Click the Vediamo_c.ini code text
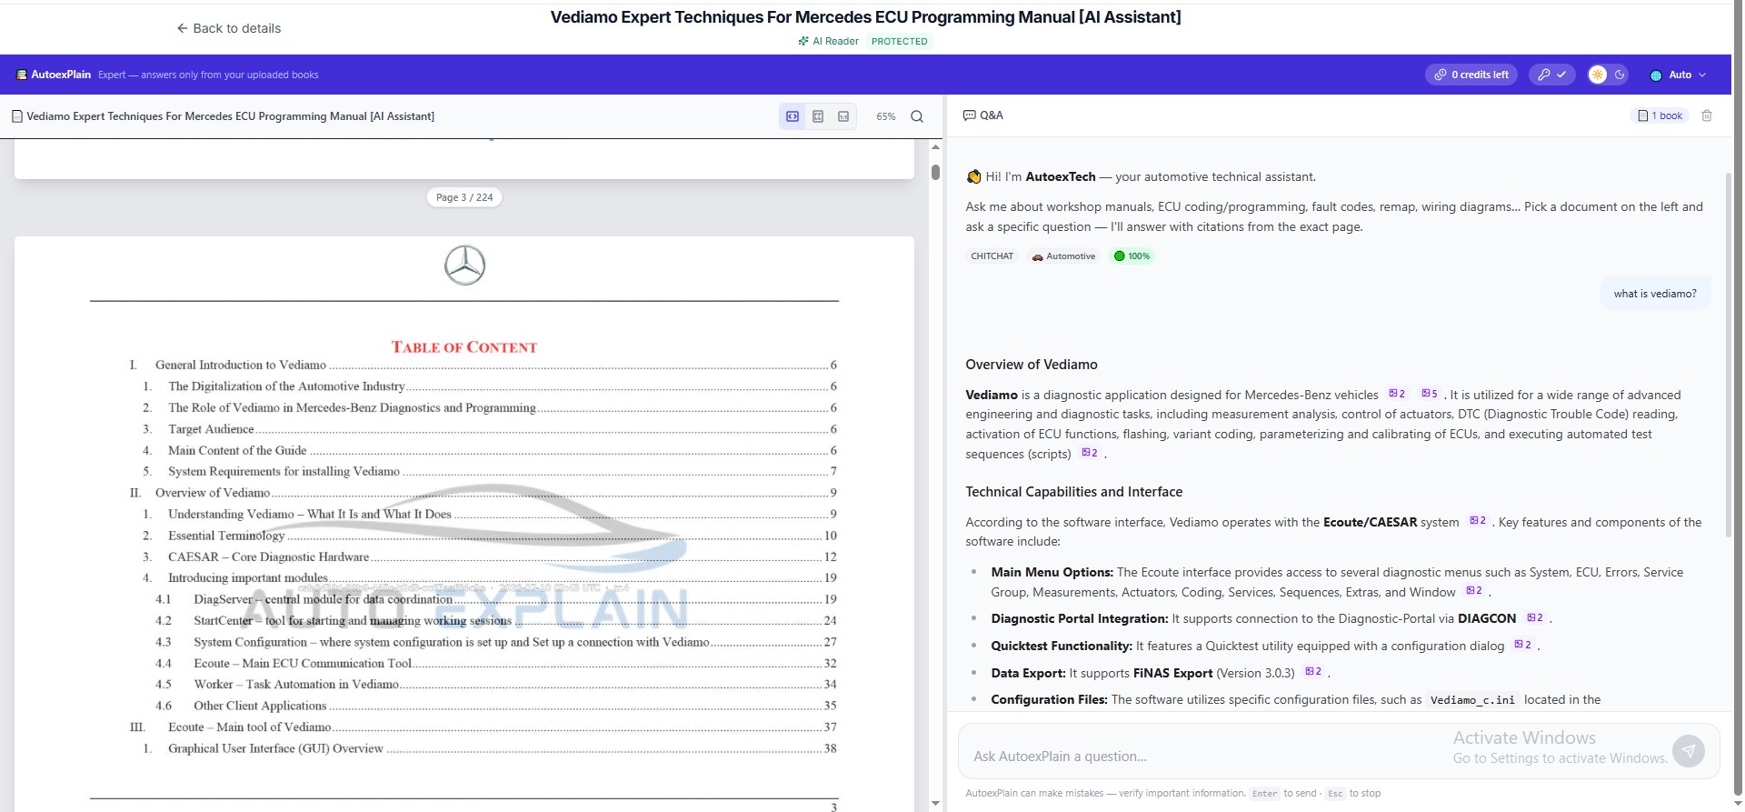This screenshot has width=1745, height=812. tap(1472, 700)
